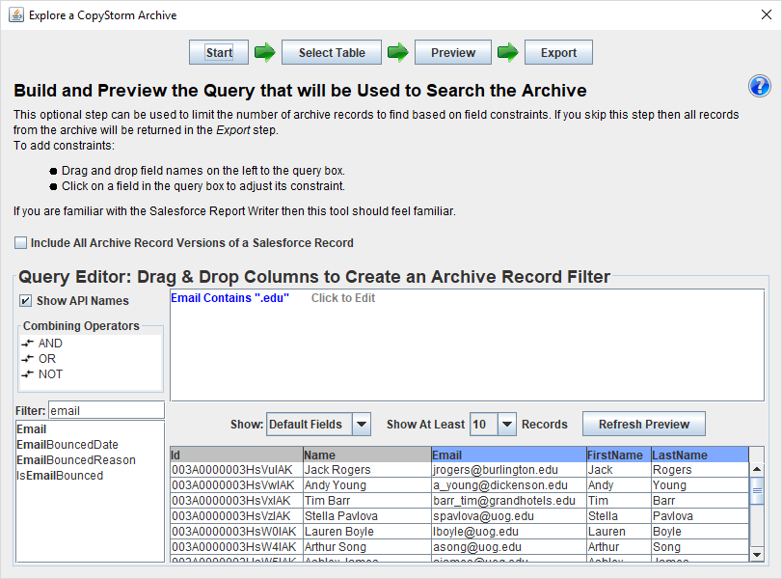The width and height of the screenshot is (782, 579).
Task: Enable Include All Archive Record Versions checkbox
Action: 20,243
